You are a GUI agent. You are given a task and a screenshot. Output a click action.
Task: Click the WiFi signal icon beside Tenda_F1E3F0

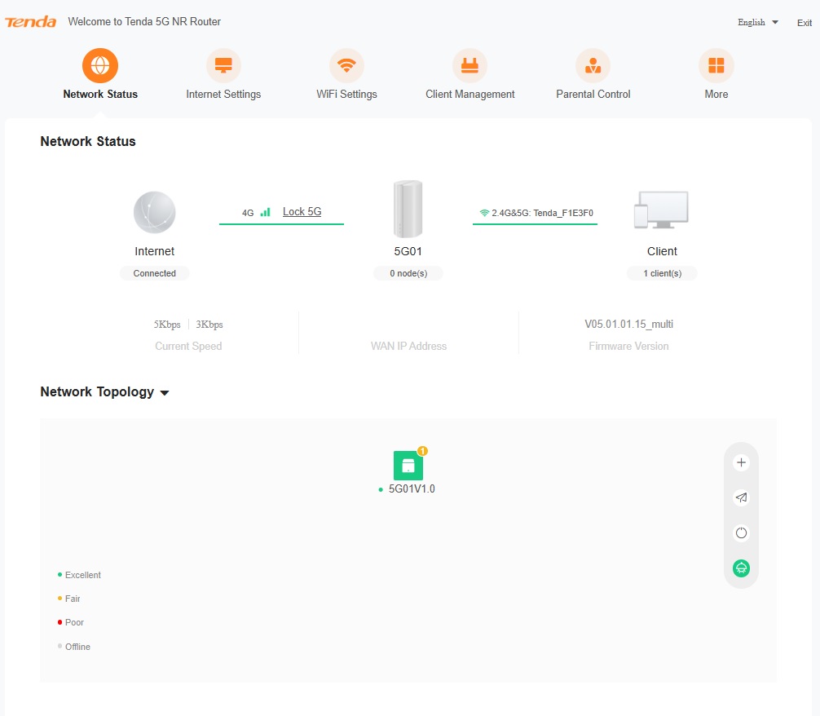pyautogui.click(x=484, y=213)
